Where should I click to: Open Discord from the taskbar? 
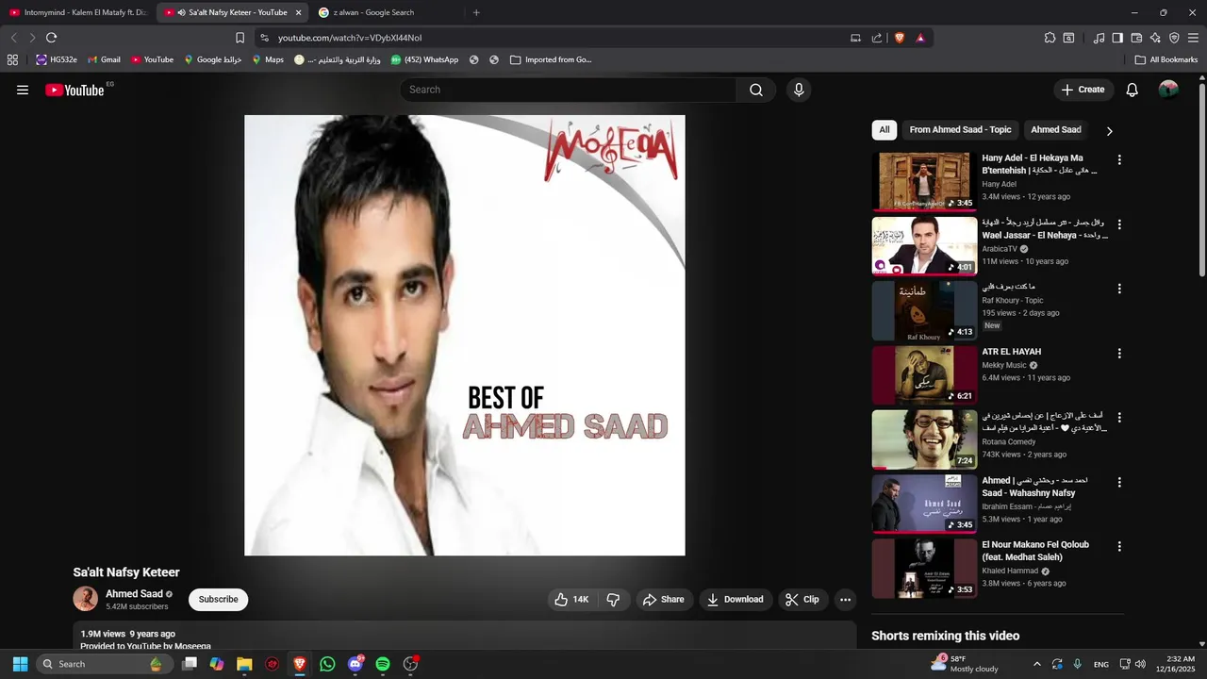(355, 664)
